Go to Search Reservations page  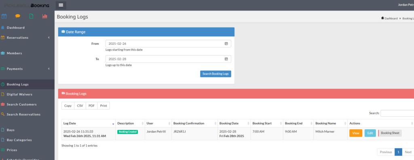pos(23,114)
